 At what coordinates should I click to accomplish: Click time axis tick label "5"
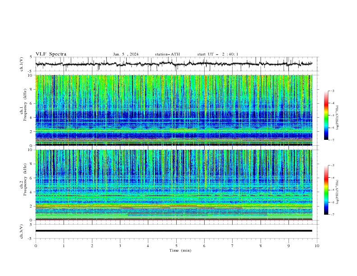tap(176, 246)
